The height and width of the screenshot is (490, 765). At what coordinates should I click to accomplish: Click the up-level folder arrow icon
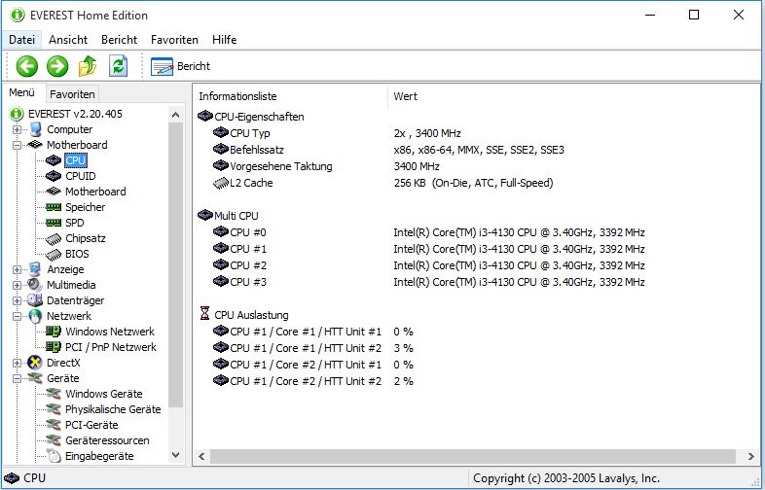tap(88, 66)
